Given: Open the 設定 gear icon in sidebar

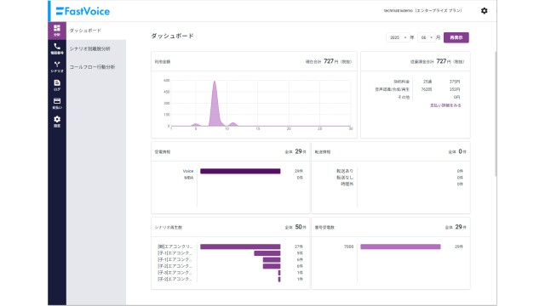Looking at the screenshot, I should [57, 122].
